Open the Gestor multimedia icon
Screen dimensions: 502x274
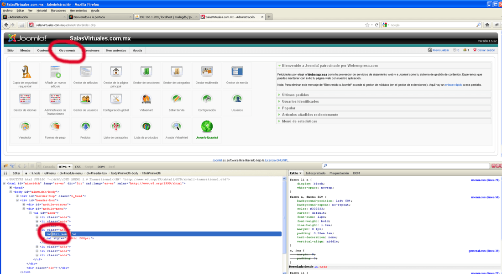(x=207, y=71)
